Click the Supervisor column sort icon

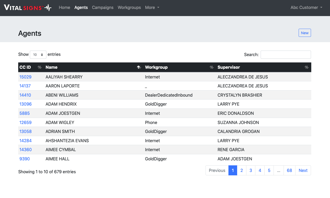click(306, 67)
